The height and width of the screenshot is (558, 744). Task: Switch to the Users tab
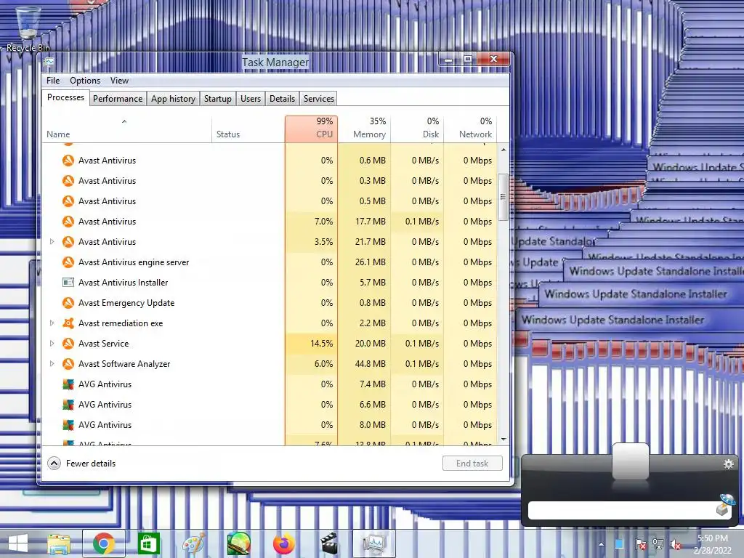(251, 99)
